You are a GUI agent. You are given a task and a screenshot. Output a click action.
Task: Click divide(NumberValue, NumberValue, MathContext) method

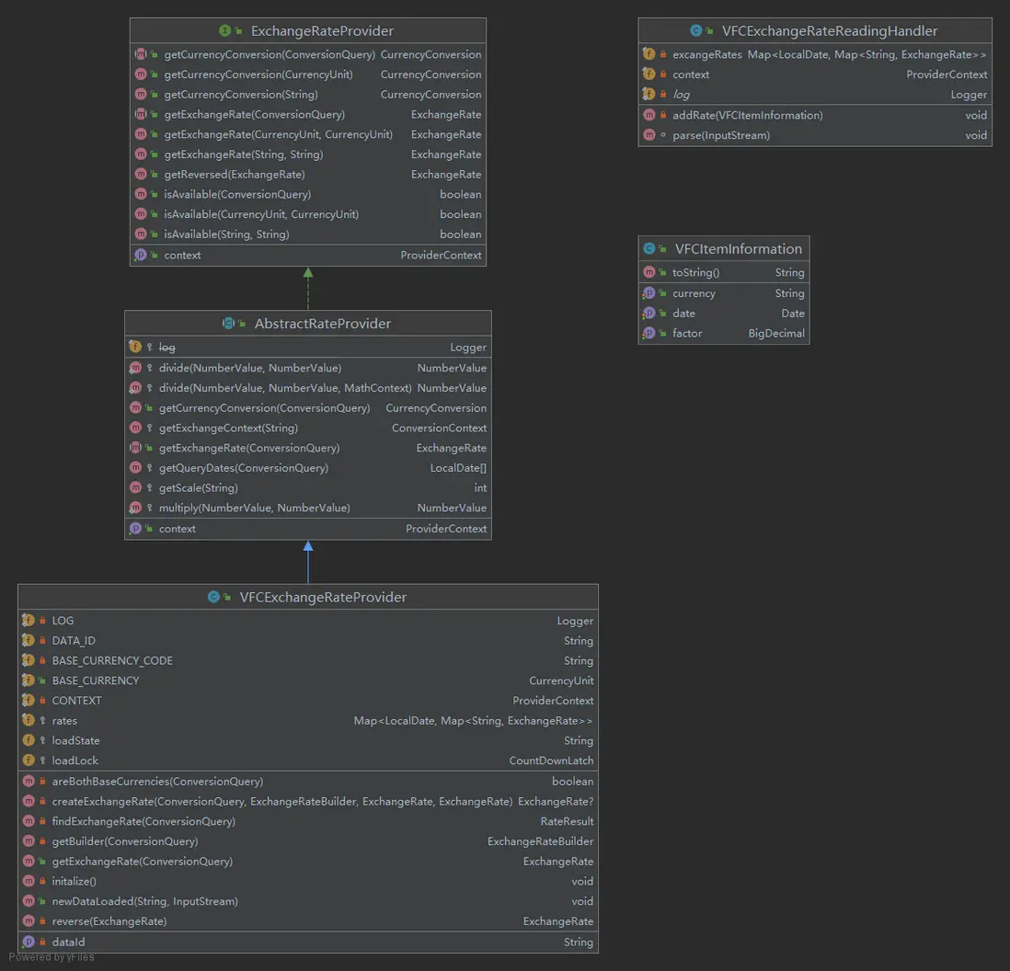(x=308, y=388)
